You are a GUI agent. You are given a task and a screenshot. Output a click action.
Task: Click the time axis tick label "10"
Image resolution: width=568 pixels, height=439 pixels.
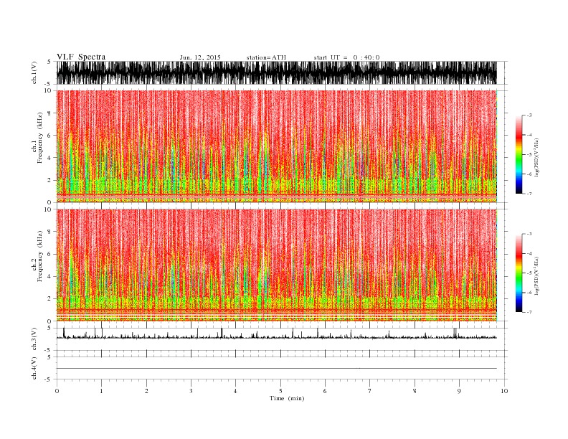[x=504, y=391]
